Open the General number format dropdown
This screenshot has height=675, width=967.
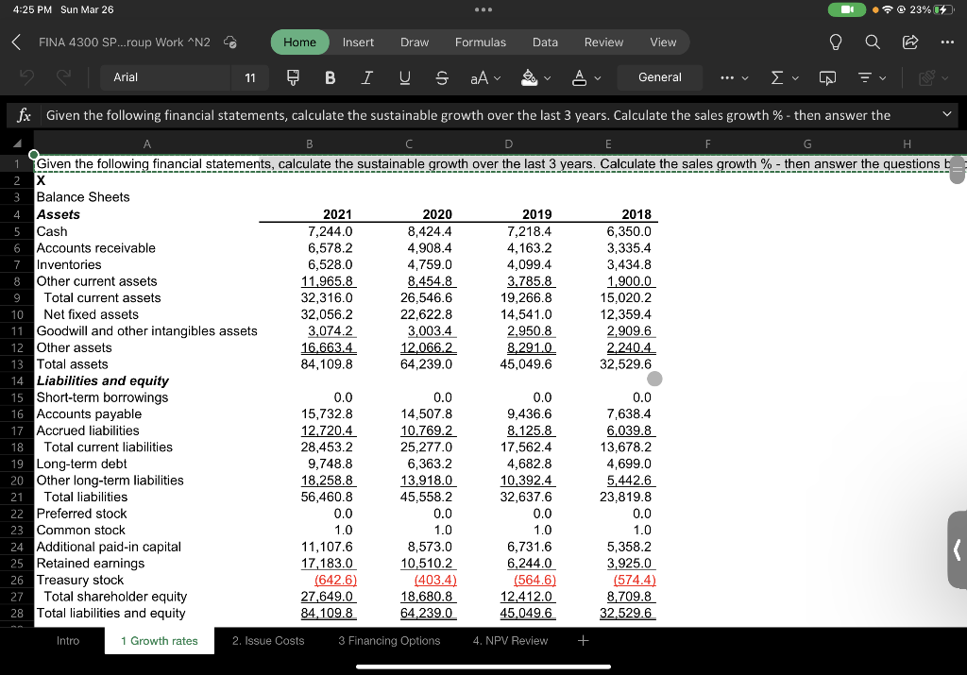click(x=660, y=77)
